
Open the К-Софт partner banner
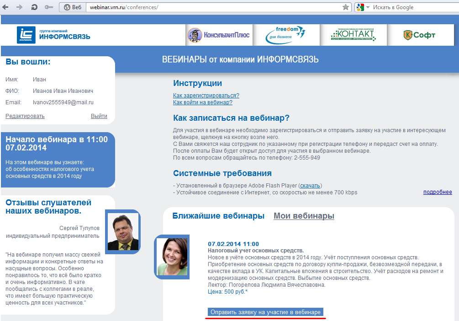pyautogui.click(x=420, y=35)
